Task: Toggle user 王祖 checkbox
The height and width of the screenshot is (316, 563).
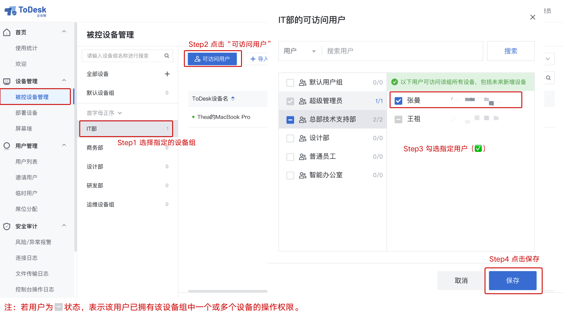Action: click(x=398, y=119)
